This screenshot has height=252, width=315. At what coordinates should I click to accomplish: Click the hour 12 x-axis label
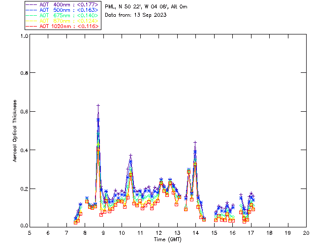pos(158,233)
